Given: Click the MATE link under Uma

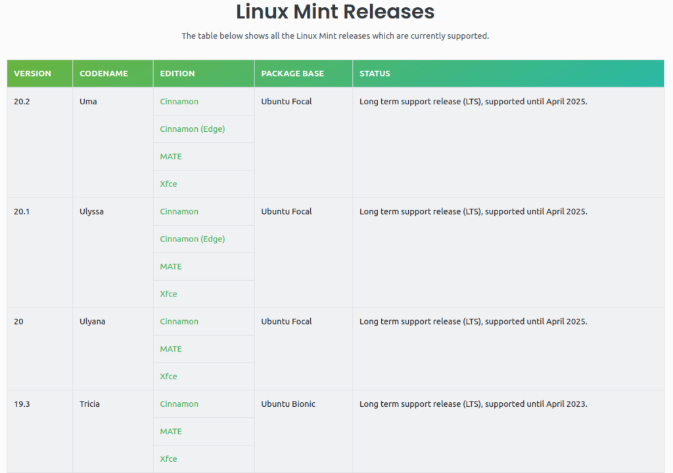Looking at the screenshot, I should tap(171, 157).
